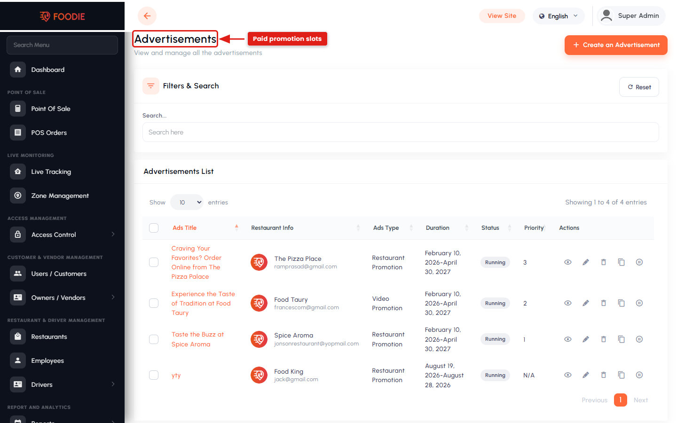Open the English language dropdown

pos(559,16)
